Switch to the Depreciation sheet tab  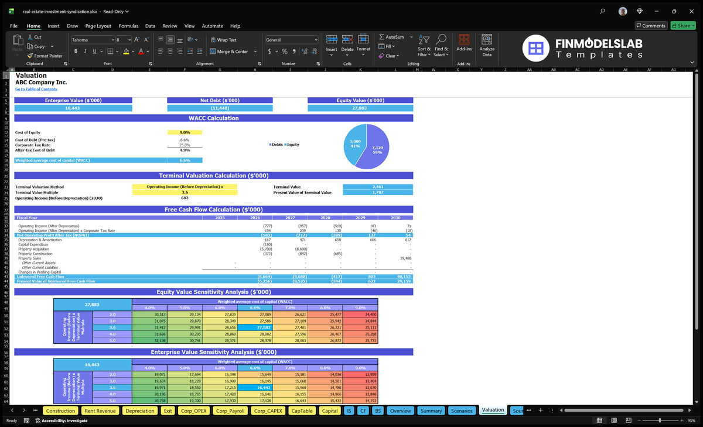click(140, 411)
